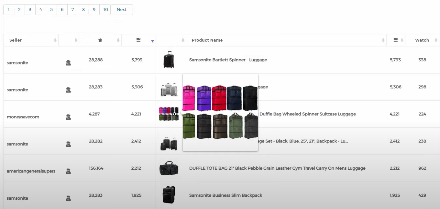Click the spy icon in the Samsonite Bartlett Spinner row
440x209 pixels.
click(x=68, y=63)
